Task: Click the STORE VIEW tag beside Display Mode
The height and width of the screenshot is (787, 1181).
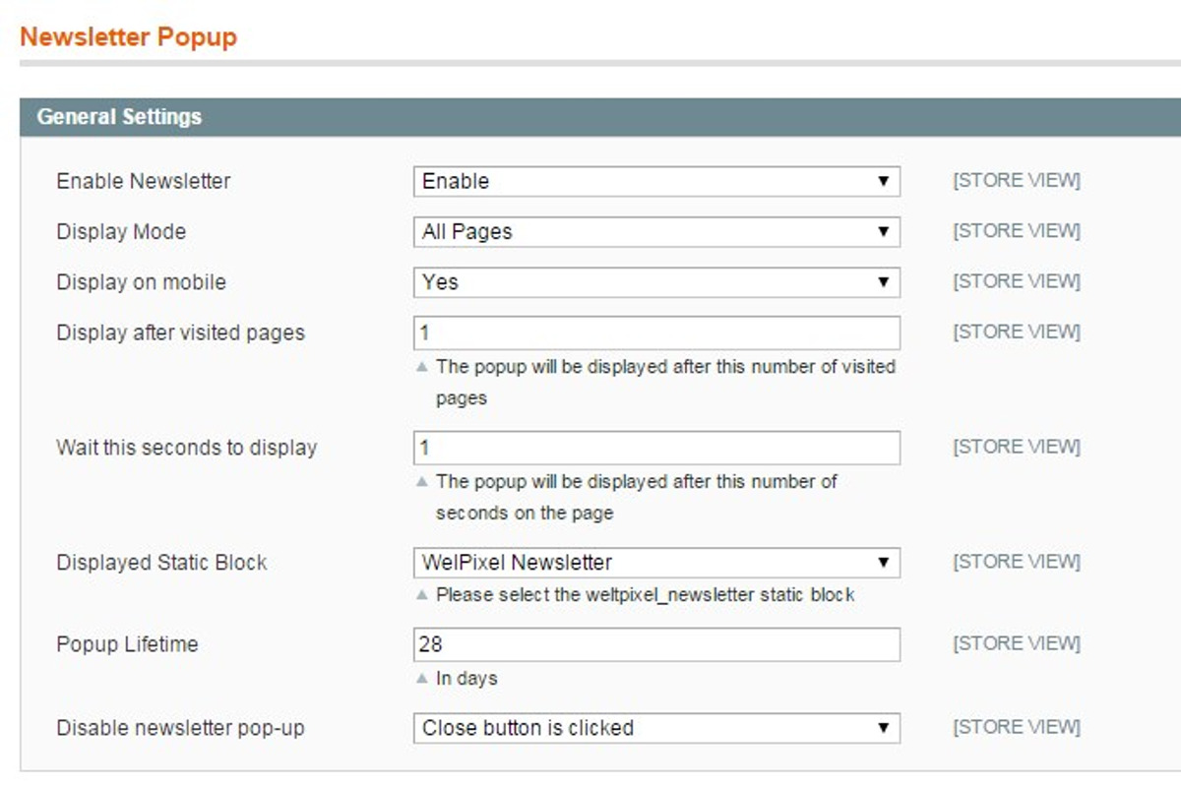Action: (1017, 231)
